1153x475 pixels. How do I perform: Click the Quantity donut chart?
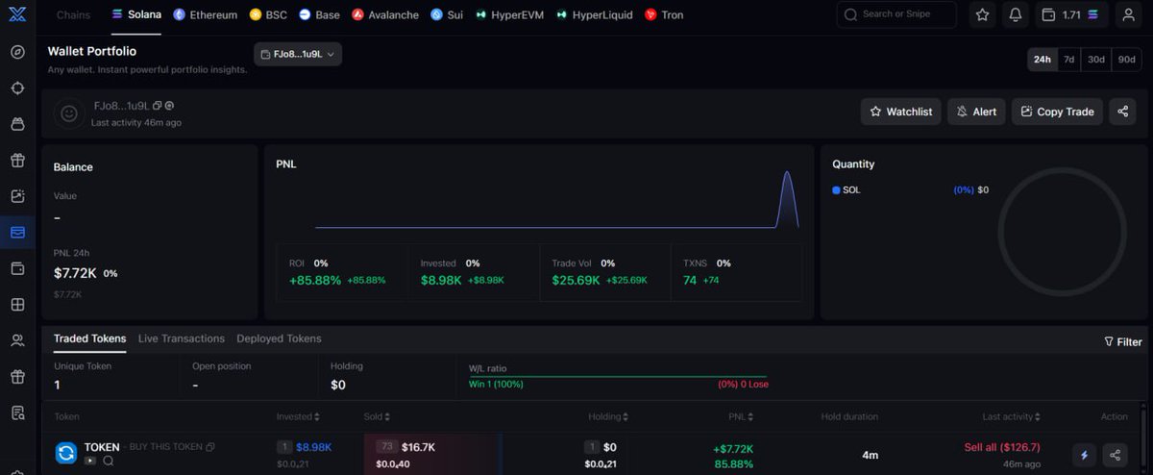point(1061,231)
